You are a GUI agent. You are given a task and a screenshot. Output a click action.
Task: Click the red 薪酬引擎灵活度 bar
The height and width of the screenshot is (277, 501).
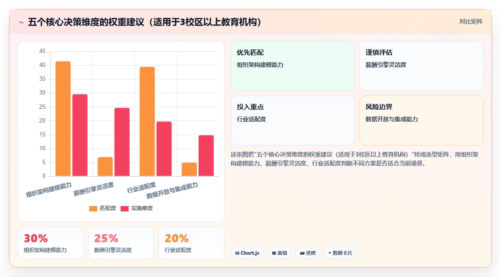click(x=122, y=142)
